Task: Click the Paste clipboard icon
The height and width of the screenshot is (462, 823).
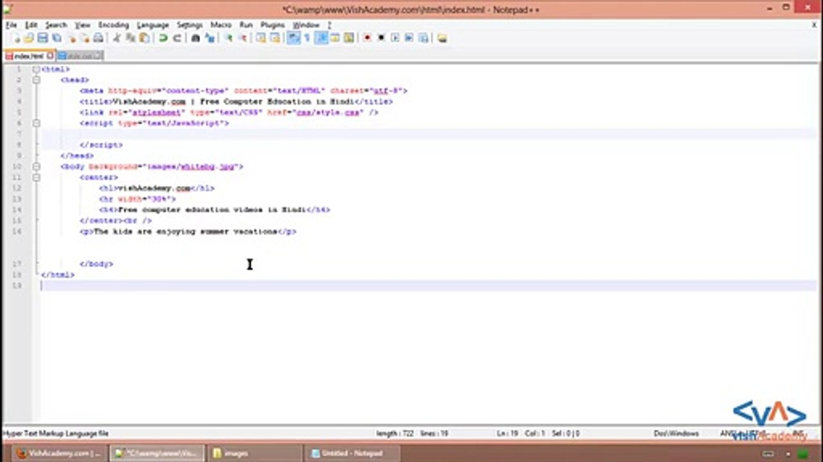Action: pyautogui.click(x=144, y=38)
